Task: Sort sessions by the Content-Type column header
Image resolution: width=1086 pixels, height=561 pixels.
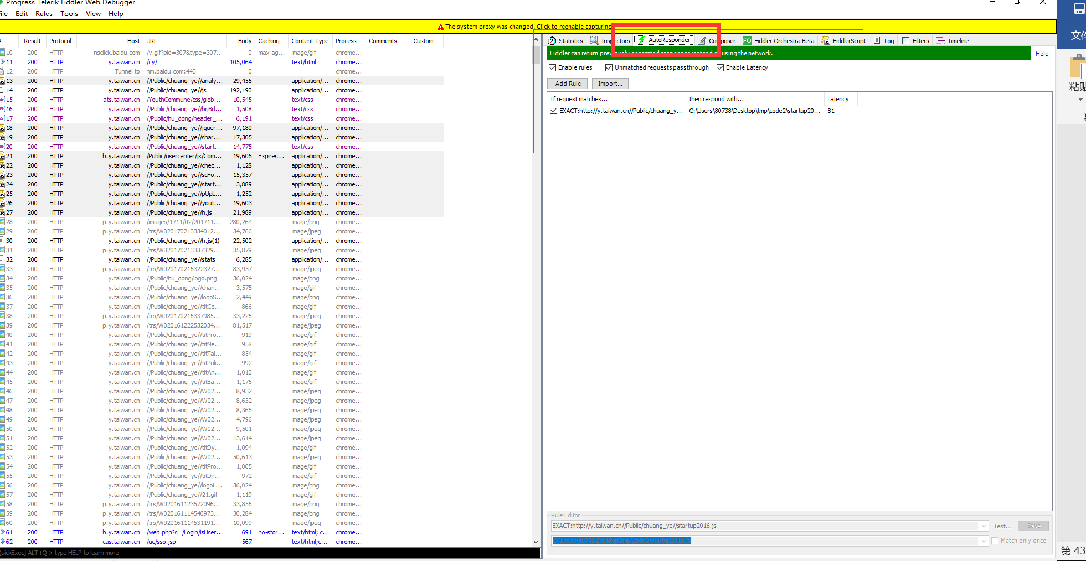Action: pos(310,41)
